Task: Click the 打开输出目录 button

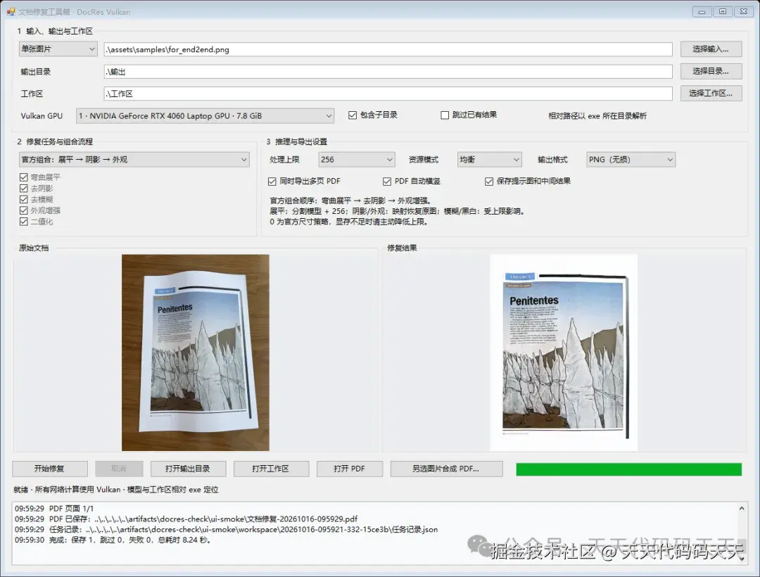Action: (188, 469)
